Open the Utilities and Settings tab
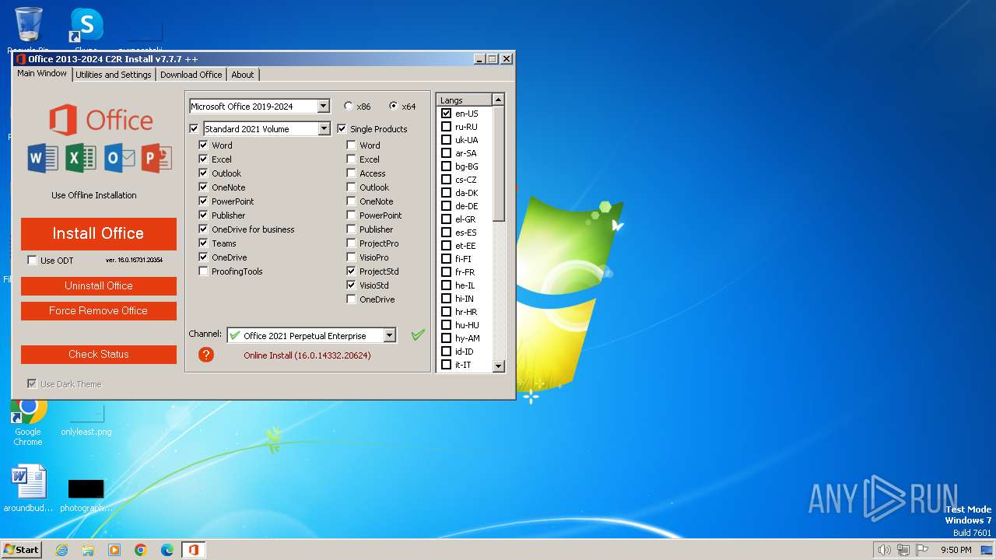Screen dimensions: 996x560 coord(114,75)
